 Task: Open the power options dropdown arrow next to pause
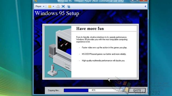point(53,6)
